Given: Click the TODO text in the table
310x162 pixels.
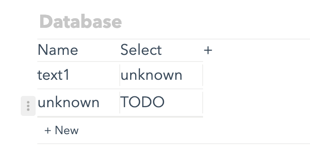Looking at the screenshot, I should 142,102.
